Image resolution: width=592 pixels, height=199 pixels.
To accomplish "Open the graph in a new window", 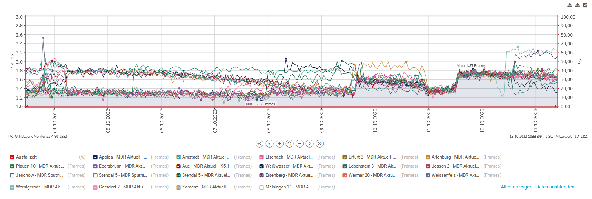I will 586,5.
